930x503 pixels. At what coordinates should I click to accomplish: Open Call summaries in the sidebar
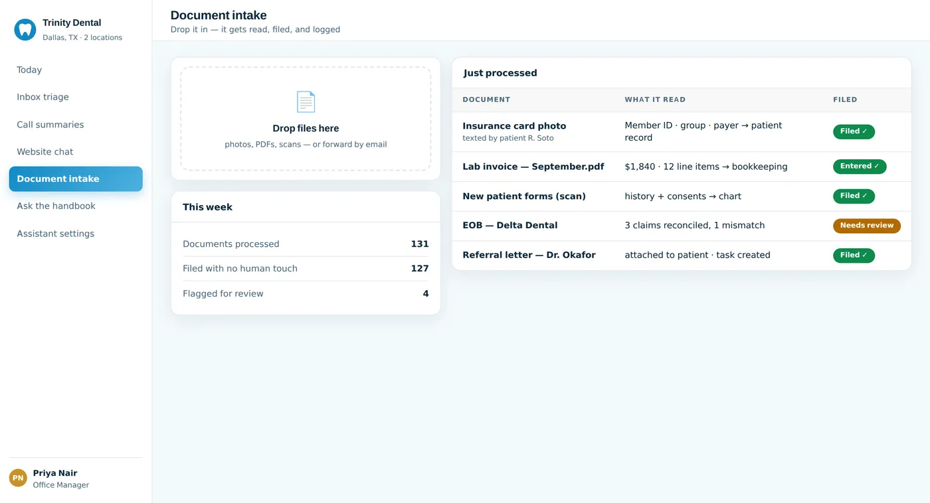pos(76,125)
